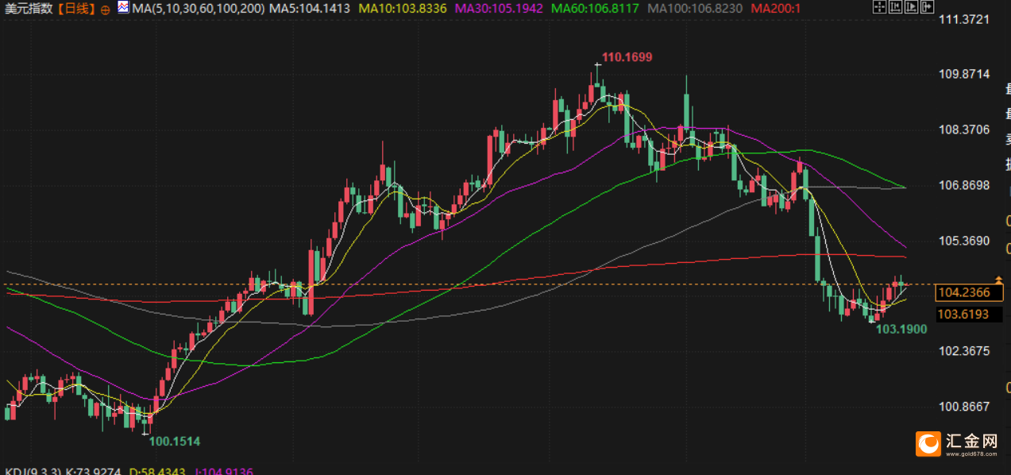Click the KDJ D:58.4343 value
1011x475 pixels.
pyautogui.click(x=156, y=471)
